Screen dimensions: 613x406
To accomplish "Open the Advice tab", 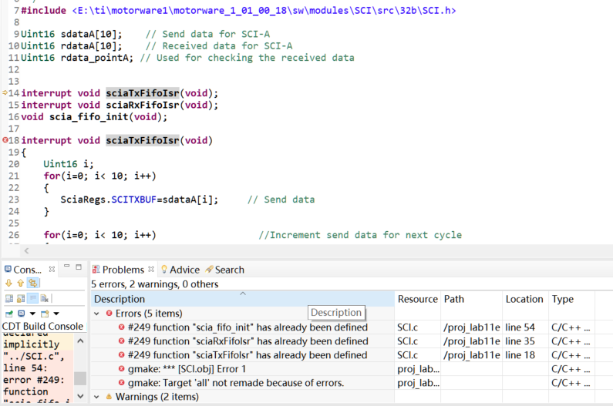I will pyautogui.click(x=180, y=270).
